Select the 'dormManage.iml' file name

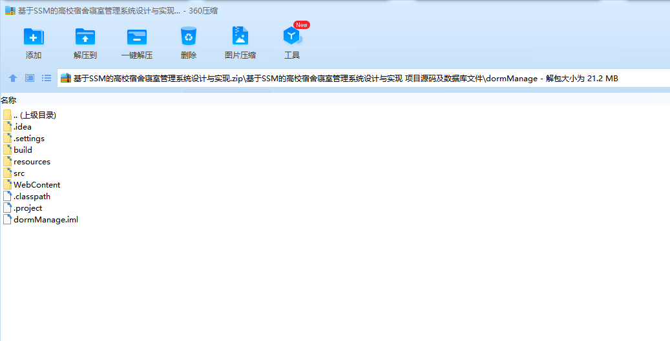(x=46, y=220)
